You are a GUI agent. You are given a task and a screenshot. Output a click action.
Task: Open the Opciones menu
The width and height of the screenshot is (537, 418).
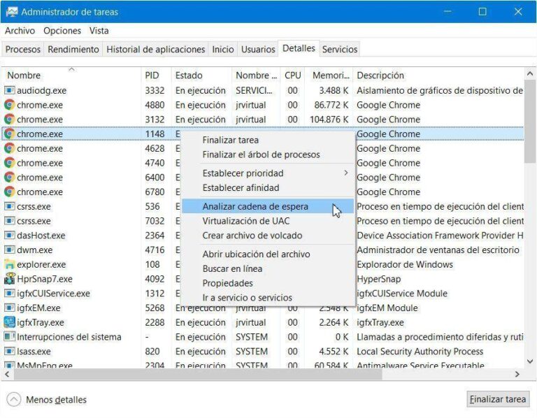point(62,31)
